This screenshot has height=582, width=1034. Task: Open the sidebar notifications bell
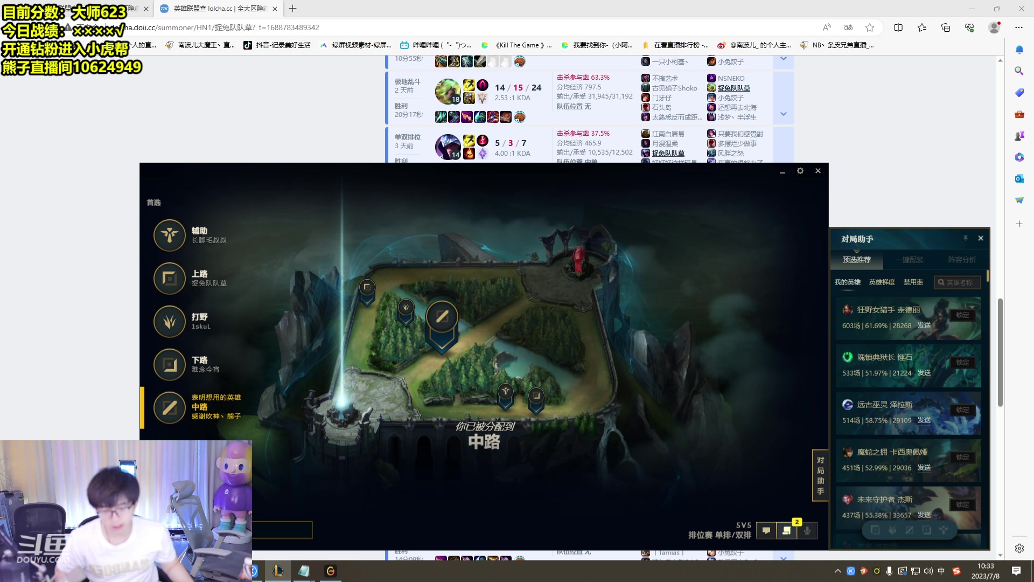[1019, 50]
